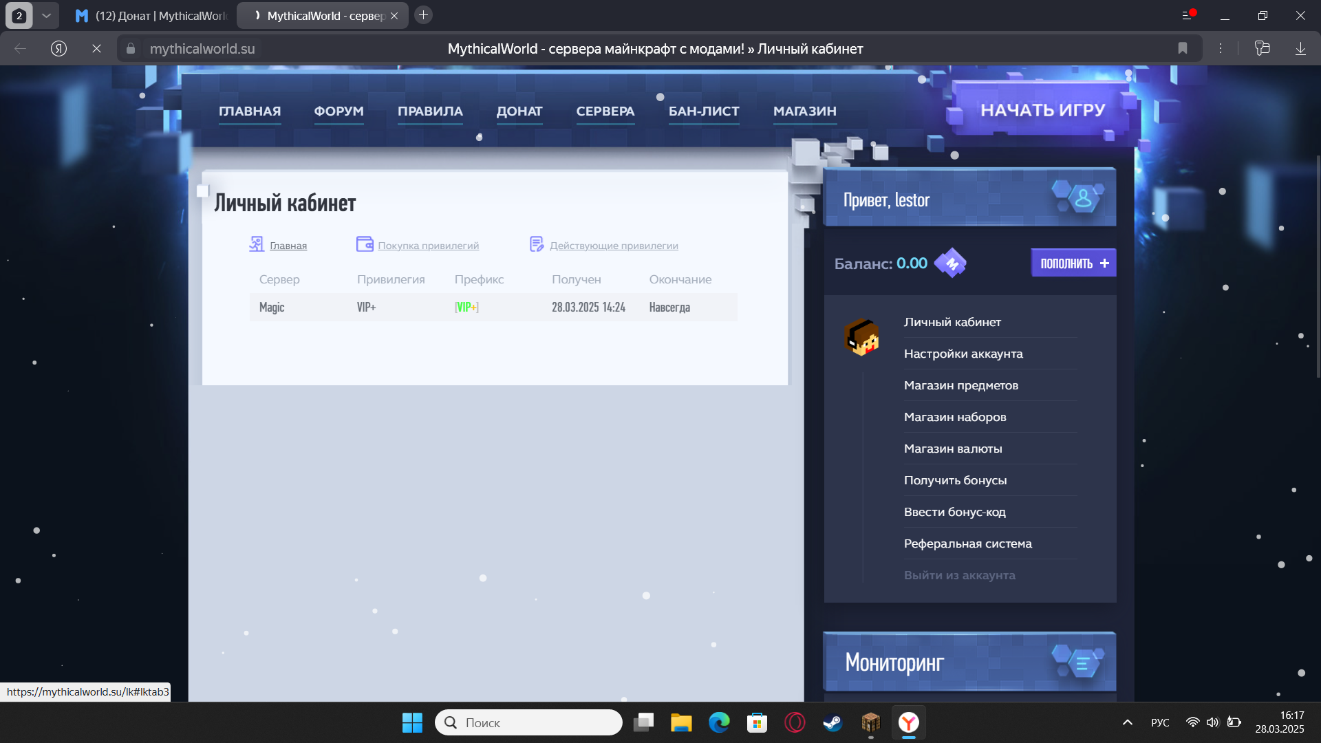Close the MythicalWorld сервер tab
Image resolution: width=1321 pixels, height=743 pixels.
point(394,16)
